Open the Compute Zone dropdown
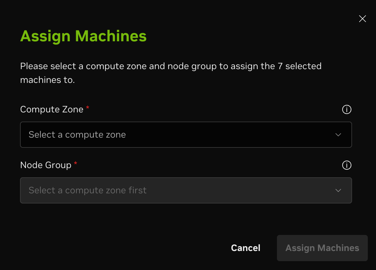This screenshot has width=376, height=270. click(186, 135)
